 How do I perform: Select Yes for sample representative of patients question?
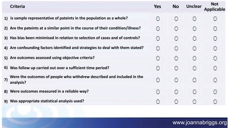158,19
